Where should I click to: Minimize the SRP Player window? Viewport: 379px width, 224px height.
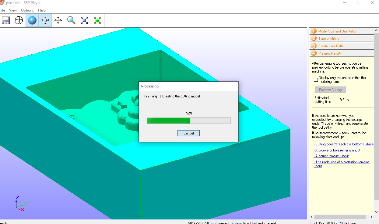(344, 2)
